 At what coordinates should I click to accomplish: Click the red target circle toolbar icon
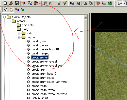[x=98, y=3]
